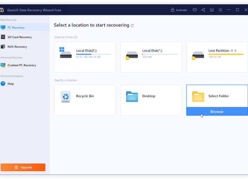Click the Desktop folder icon
The height and width of the screenshot is (179, 248).
tap(132, 96)
